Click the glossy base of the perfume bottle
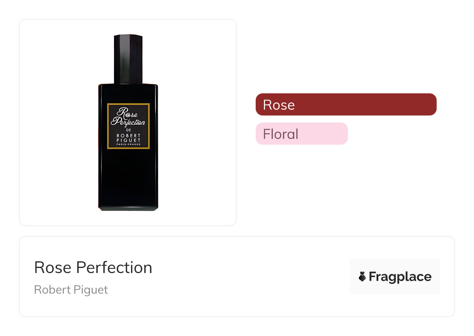474x336 pixels. pos(128,206)
